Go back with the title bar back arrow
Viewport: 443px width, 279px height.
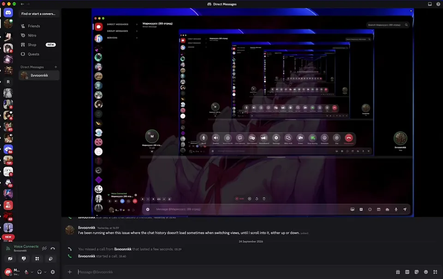22,4
